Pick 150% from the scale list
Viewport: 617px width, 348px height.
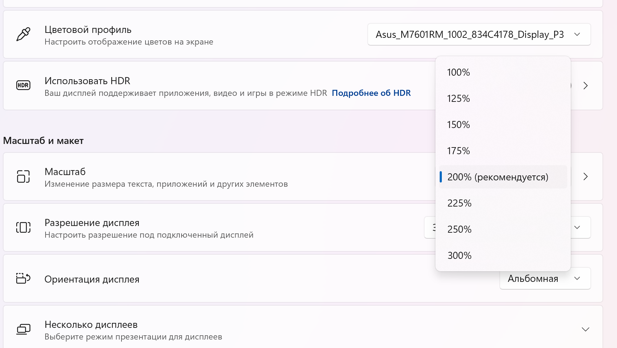click(458, 124)
